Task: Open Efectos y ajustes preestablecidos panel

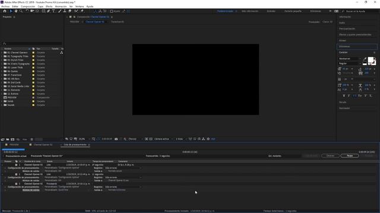Action: coord(355,34)
